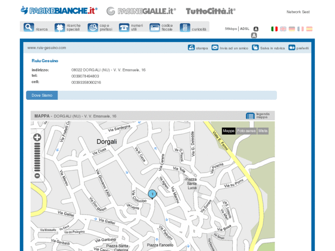Open the TuttoCittà.it logo link

[211, 12]
